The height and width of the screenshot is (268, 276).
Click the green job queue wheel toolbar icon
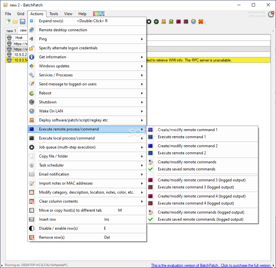(156, 22)
